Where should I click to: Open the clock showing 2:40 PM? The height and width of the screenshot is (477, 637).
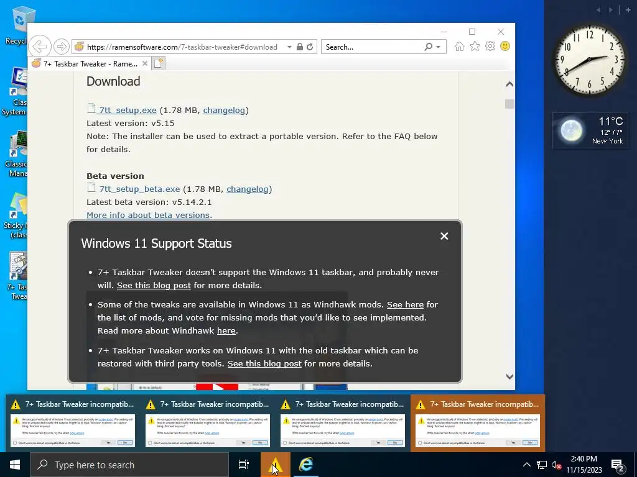point(584,465)
